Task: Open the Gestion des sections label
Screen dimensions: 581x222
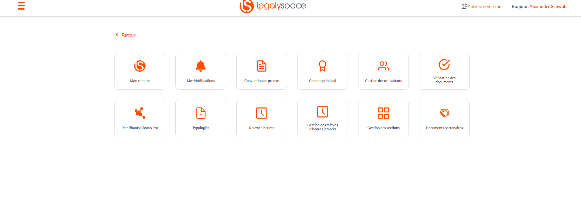Action: 383,128
